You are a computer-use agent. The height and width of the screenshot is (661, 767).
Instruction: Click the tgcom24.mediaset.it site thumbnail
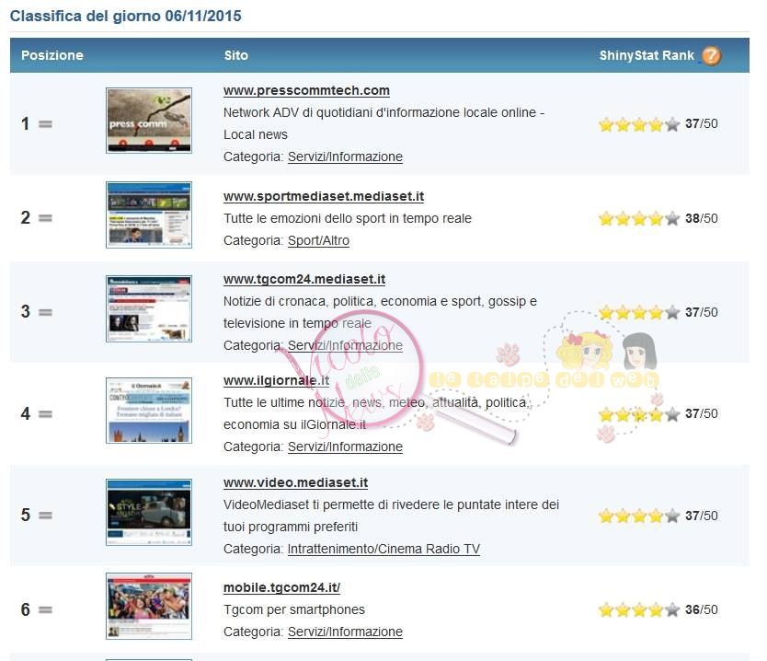tap(149, 308)
